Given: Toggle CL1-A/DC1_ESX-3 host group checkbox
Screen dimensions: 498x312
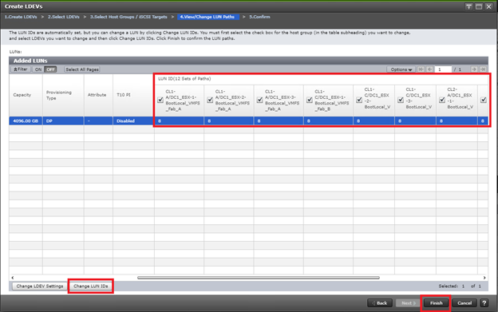Looking at the screenshot, I should click(260, 100).
